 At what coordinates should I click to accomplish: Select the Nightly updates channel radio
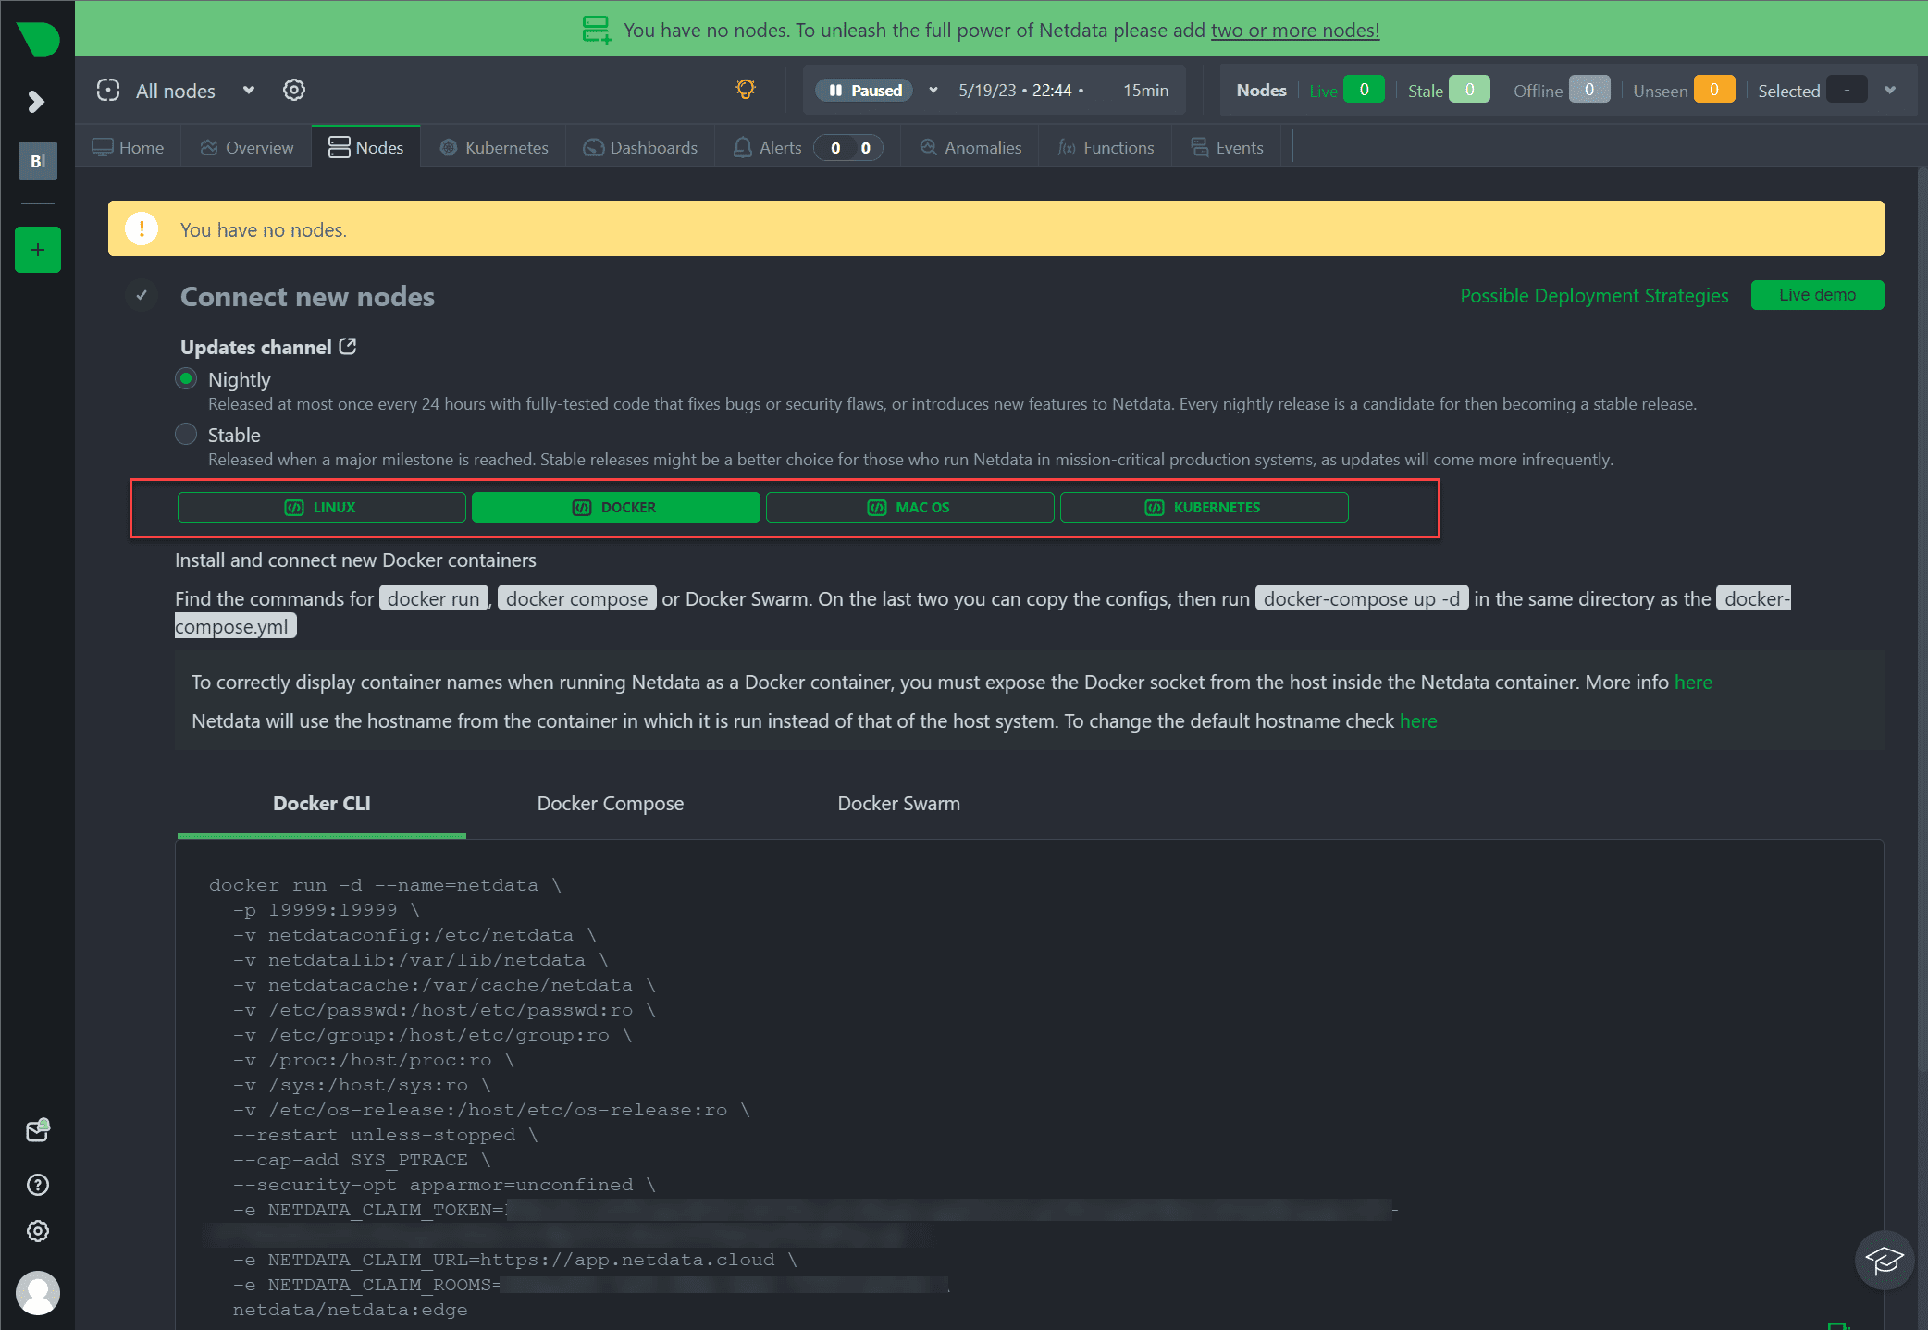tap(186, 379)
